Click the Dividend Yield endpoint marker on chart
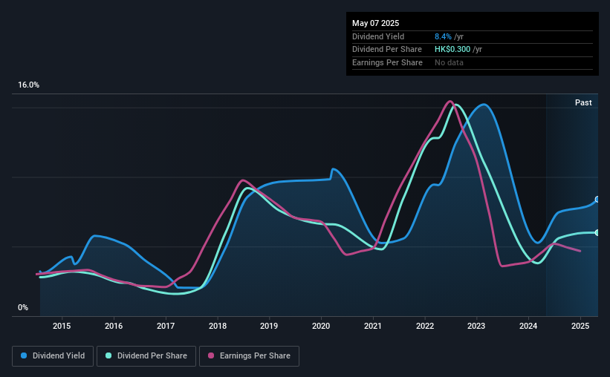 [597, 200]
